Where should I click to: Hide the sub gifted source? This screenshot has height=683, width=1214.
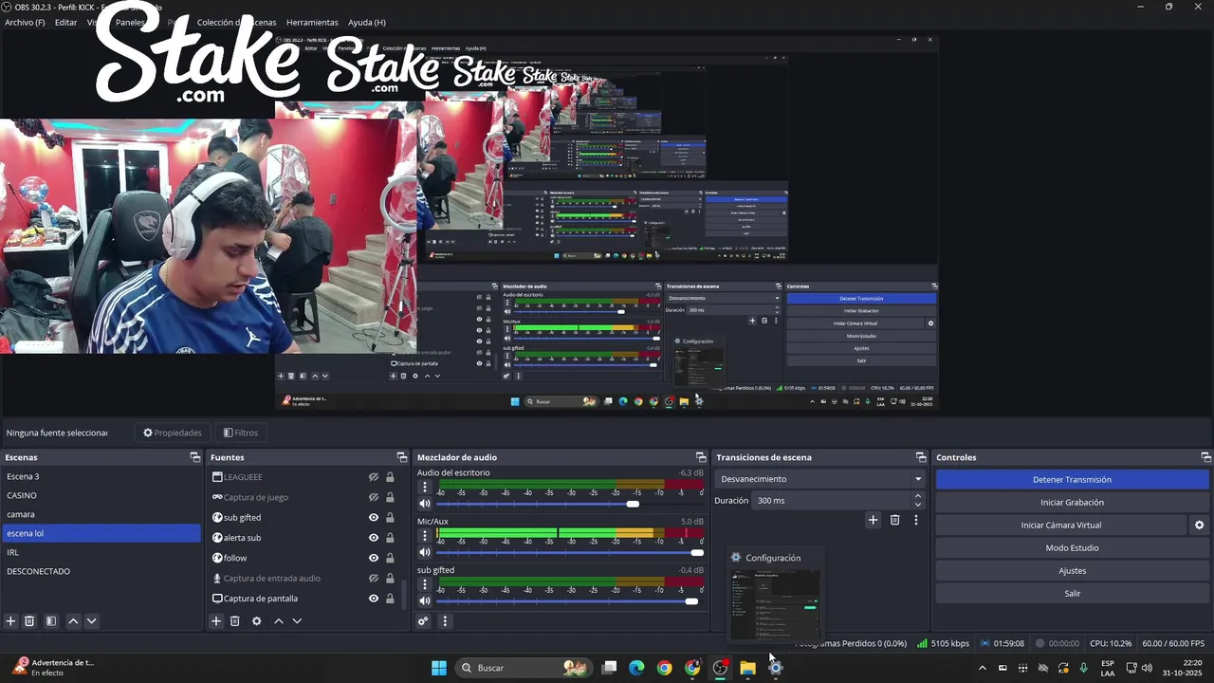point(374,518)
